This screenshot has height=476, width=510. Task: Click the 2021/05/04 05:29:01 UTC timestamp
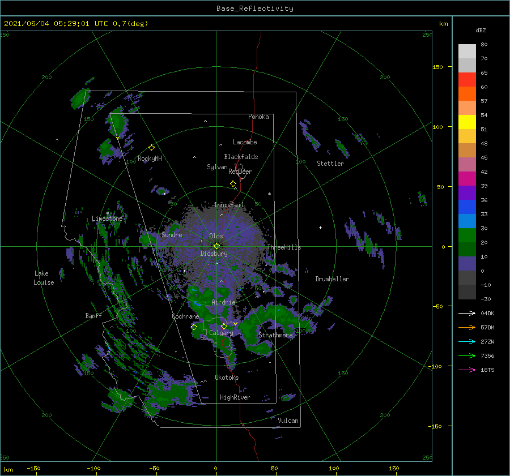pos(56,24)
